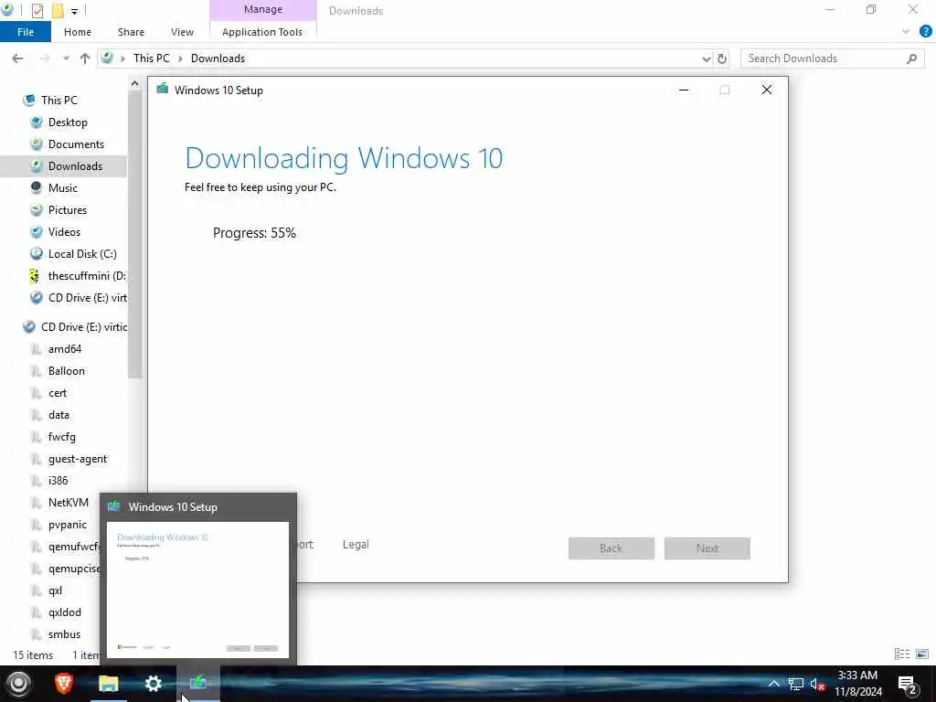Show hidden tray icons chevron
Screen dimensions: 936x702
pyautogui.click(x=773, y=684)
